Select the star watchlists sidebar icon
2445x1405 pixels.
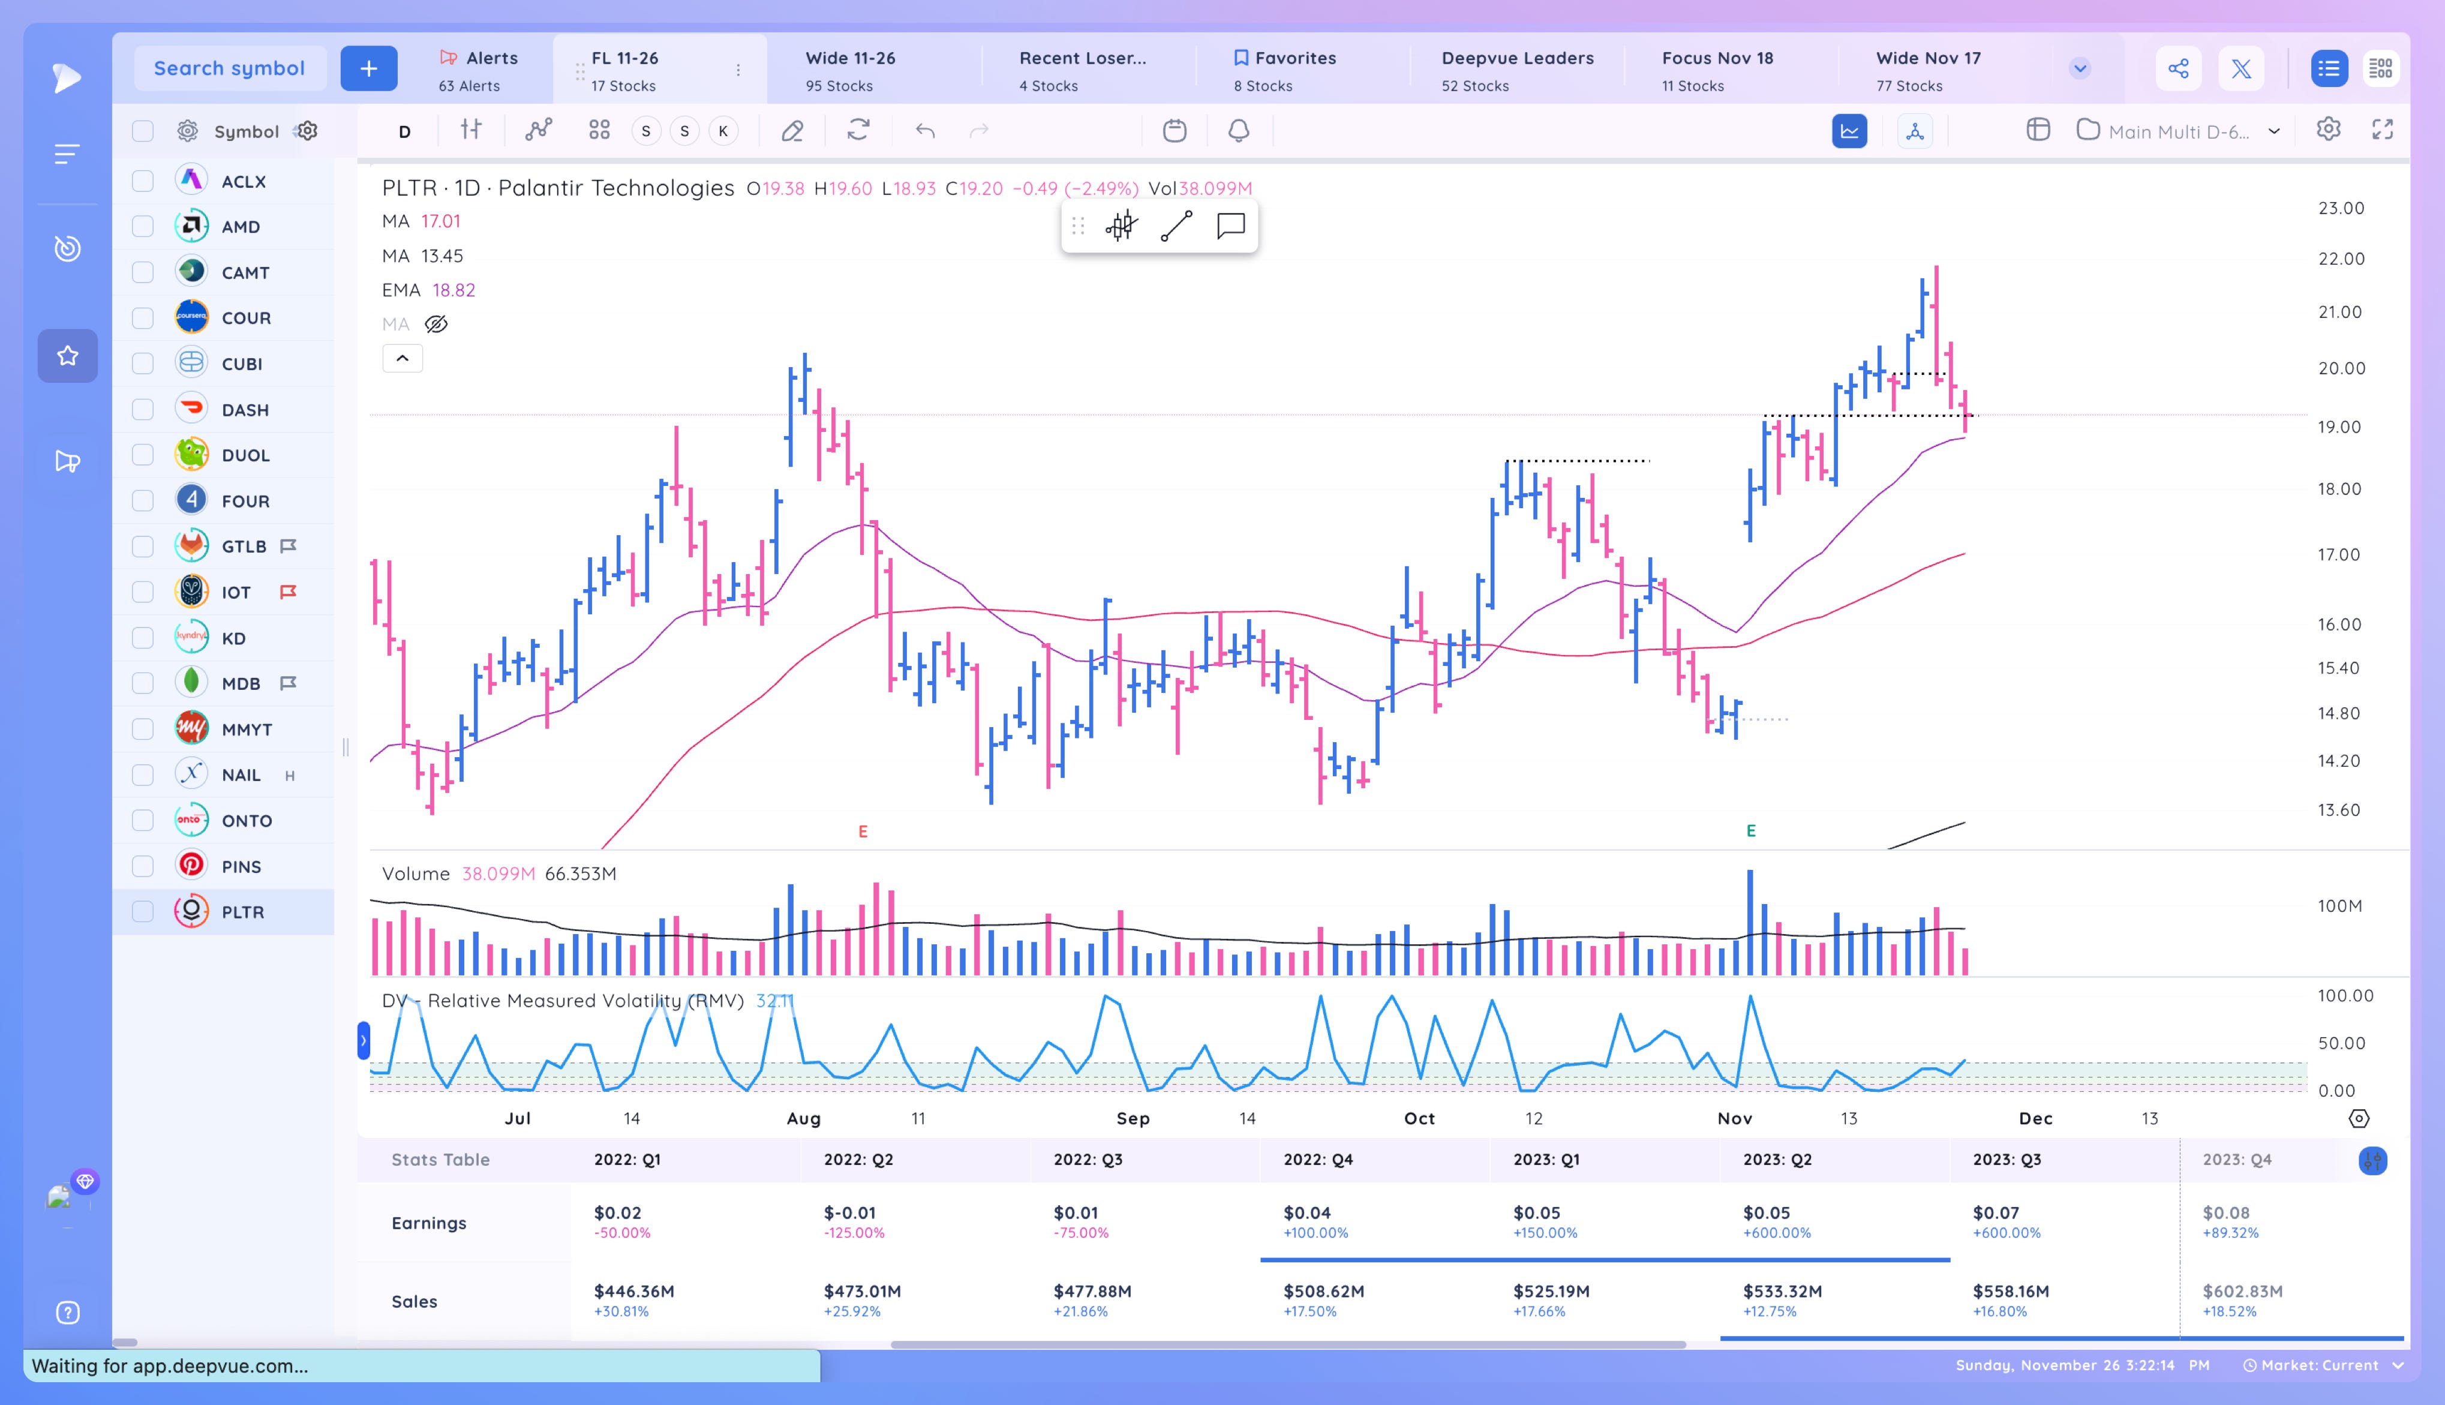coord(68,355)
